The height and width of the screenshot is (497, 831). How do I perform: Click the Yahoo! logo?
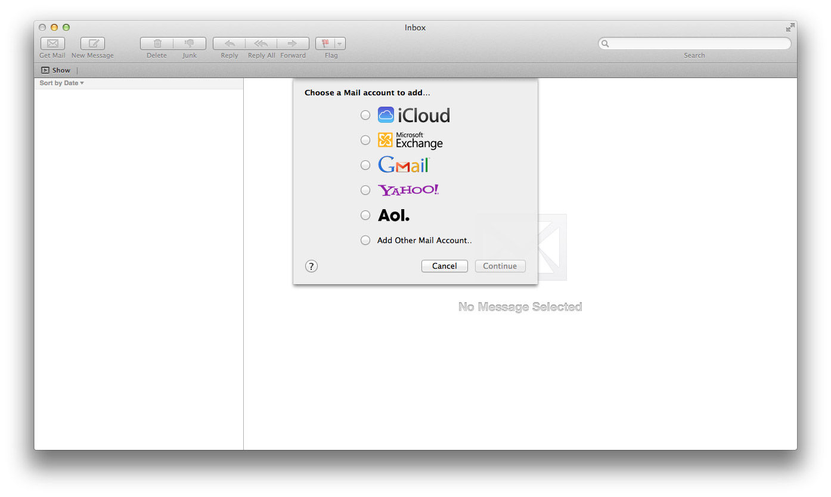[408, 190]
